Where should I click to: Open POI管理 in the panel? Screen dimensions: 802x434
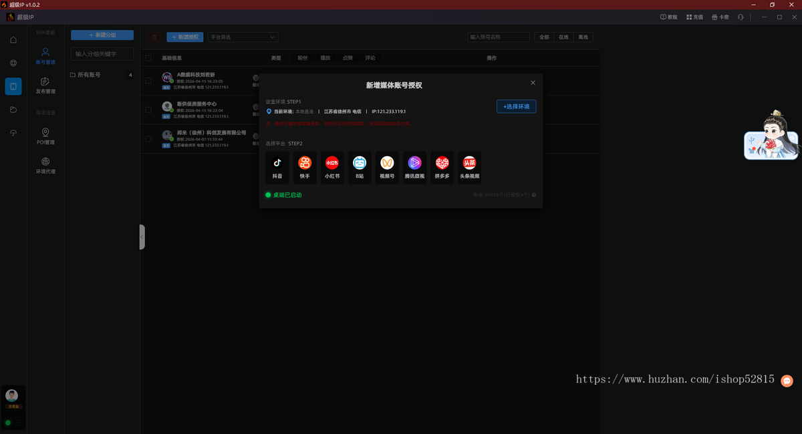(x=45, y=136)
